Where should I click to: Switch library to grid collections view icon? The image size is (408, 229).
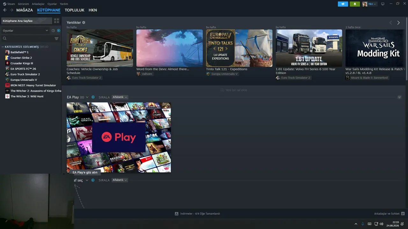point(56,21)
